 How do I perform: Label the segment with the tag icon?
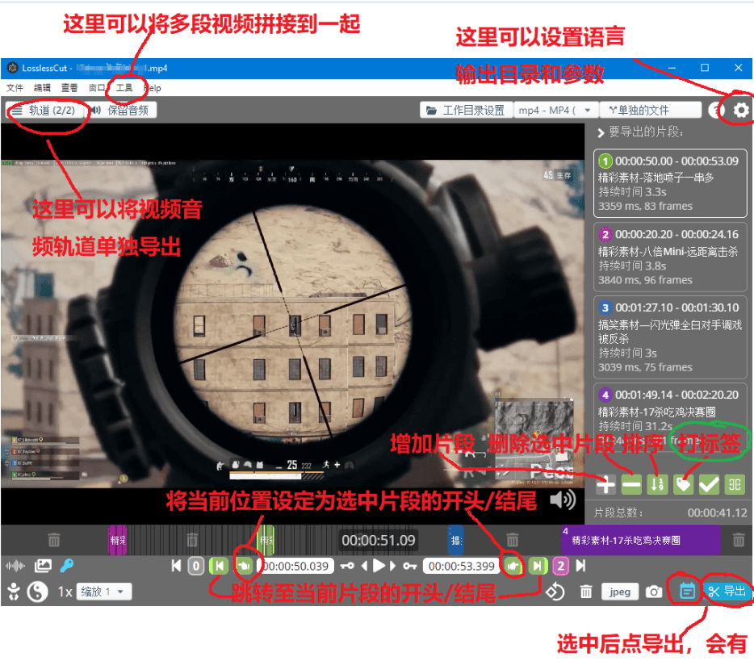click(x=683, y=484)
